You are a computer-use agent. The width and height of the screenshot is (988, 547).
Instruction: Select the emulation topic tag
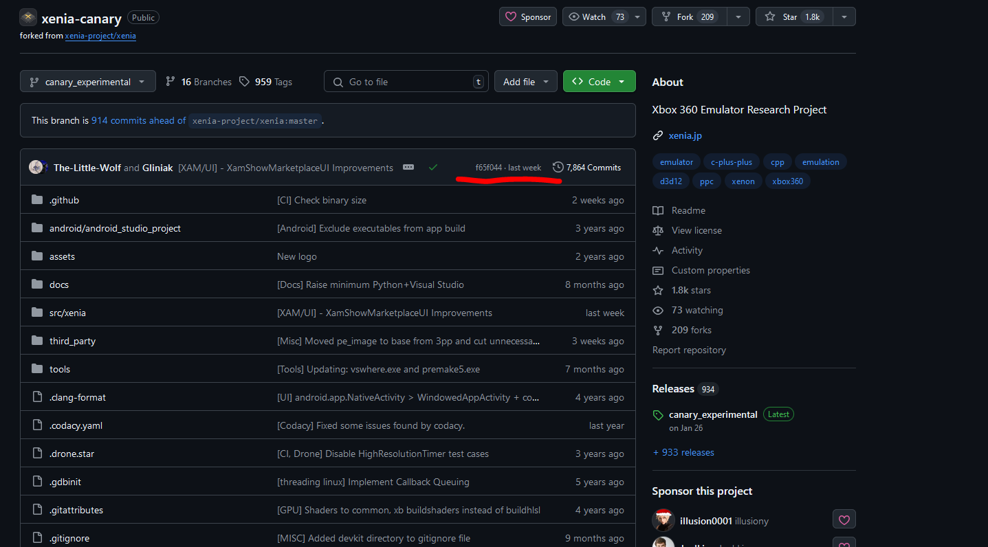click(x=821, y=162)
